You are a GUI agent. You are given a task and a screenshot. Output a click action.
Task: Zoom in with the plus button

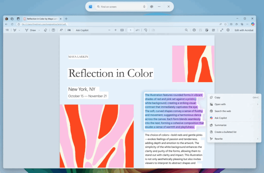pos(116,30)
